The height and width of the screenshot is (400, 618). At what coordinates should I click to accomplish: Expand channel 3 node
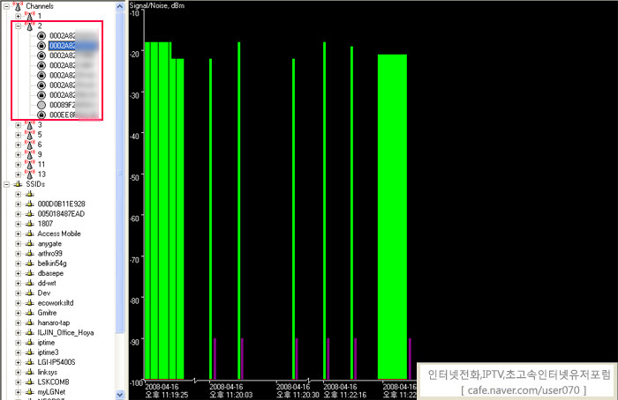tap(19, 125)
